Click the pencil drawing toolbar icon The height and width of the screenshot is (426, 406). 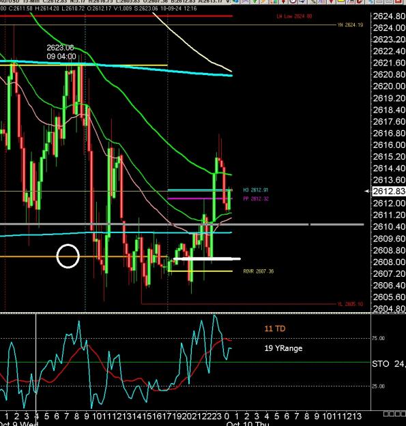click(313, 1)
